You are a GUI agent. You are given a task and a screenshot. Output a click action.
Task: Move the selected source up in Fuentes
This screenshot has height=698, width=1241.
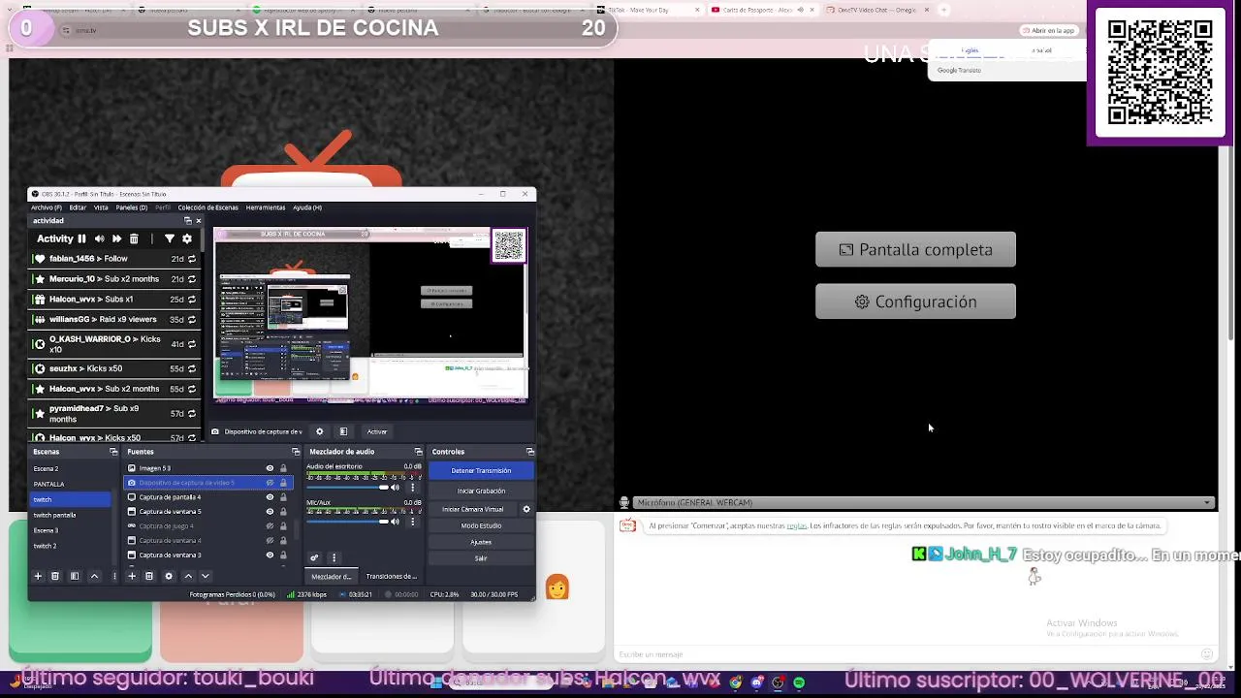[188, 576]
